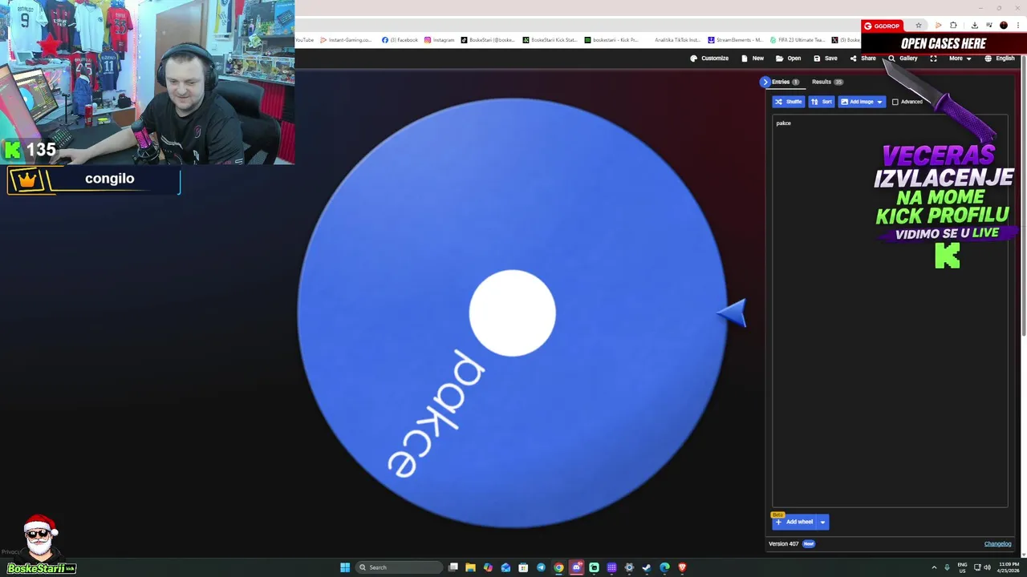Viewport: 1027px width, 577px height.
Task: Open the Add wheel dropdown arrow
Action: (x=822, y=522)
